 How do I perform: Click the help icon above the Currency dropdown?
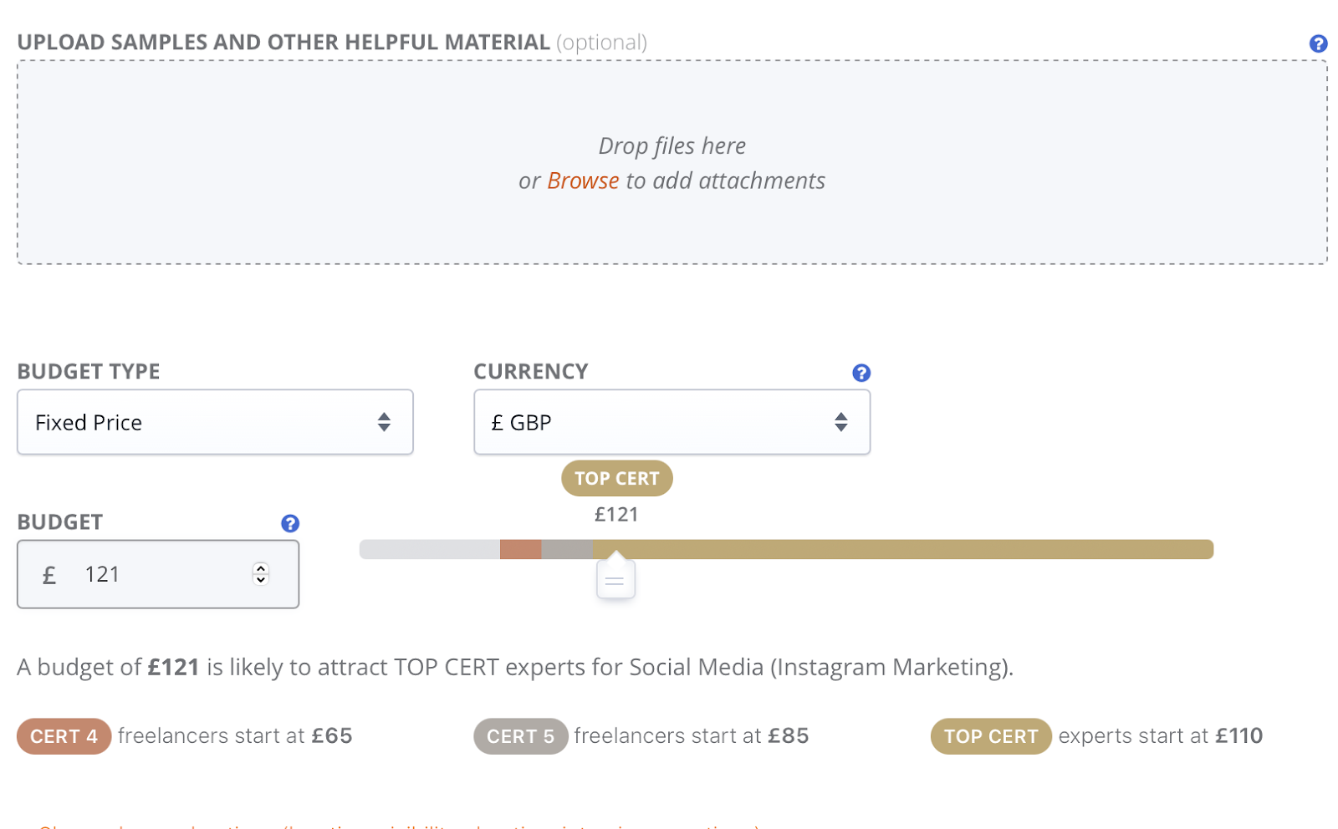[x=861, y=373]
